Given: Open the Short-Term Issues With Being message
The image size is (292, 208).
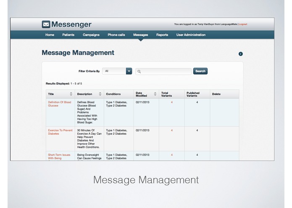Looking at the screenshot, I should tap(59, 157).
